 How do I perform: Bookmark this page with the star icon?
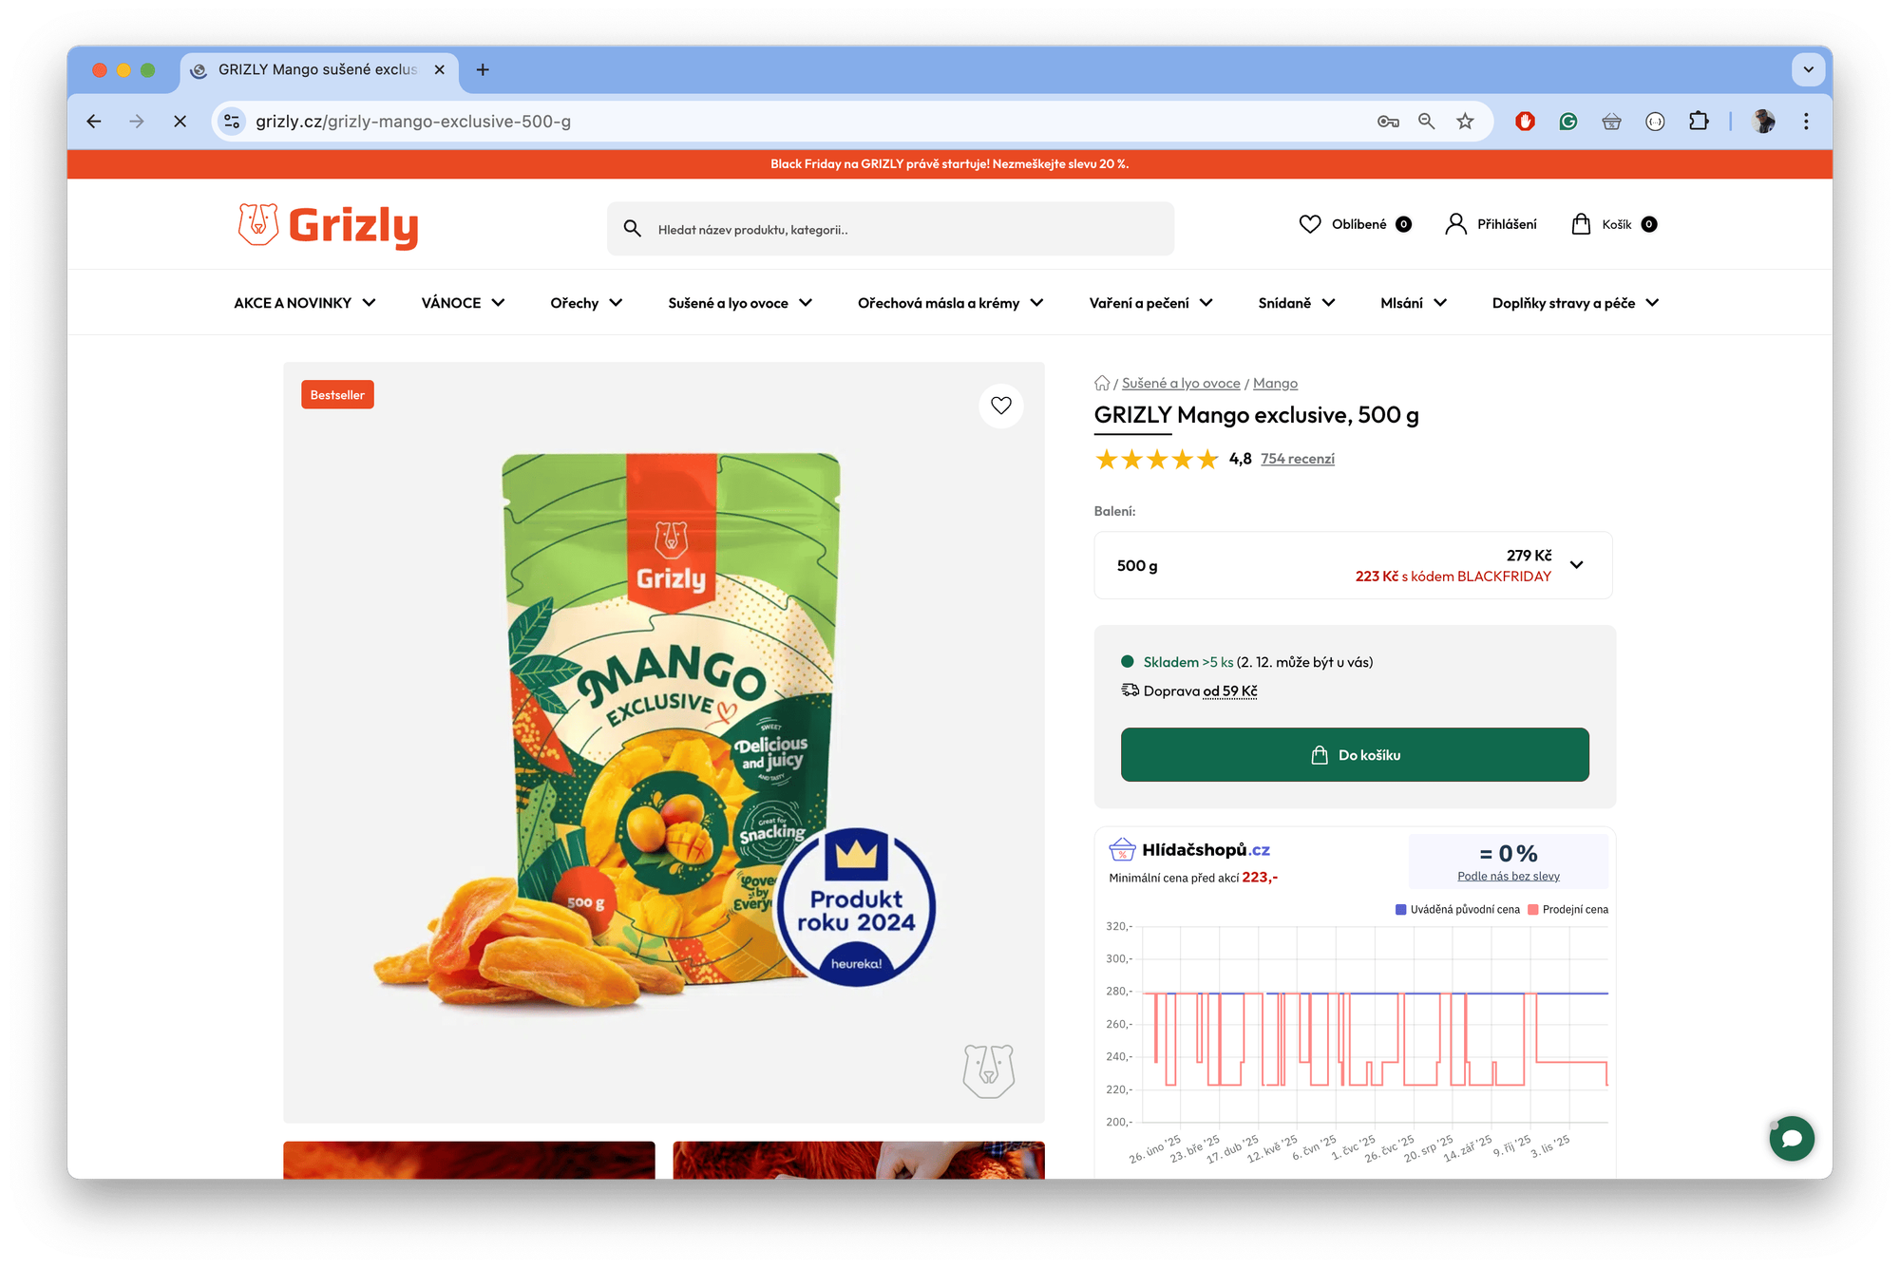[x=1465, y=122]
